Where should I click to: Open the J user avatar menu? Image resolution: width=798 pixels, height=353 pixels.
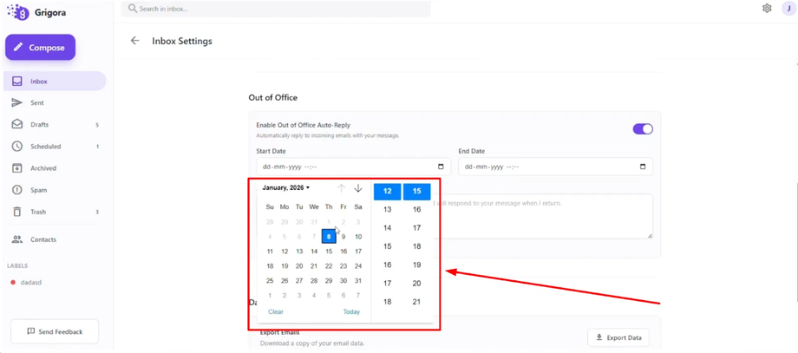788,8
